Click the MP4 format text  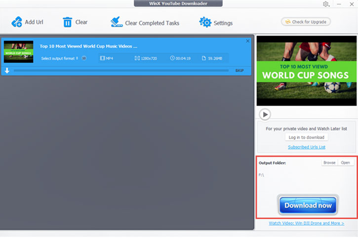click(109, 58)
